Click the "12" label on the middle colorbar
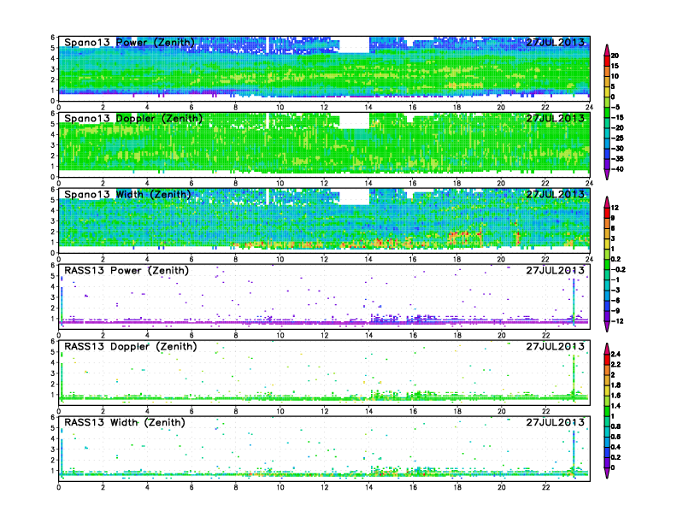This screenshot has width=677, height=523. (615, 208)
